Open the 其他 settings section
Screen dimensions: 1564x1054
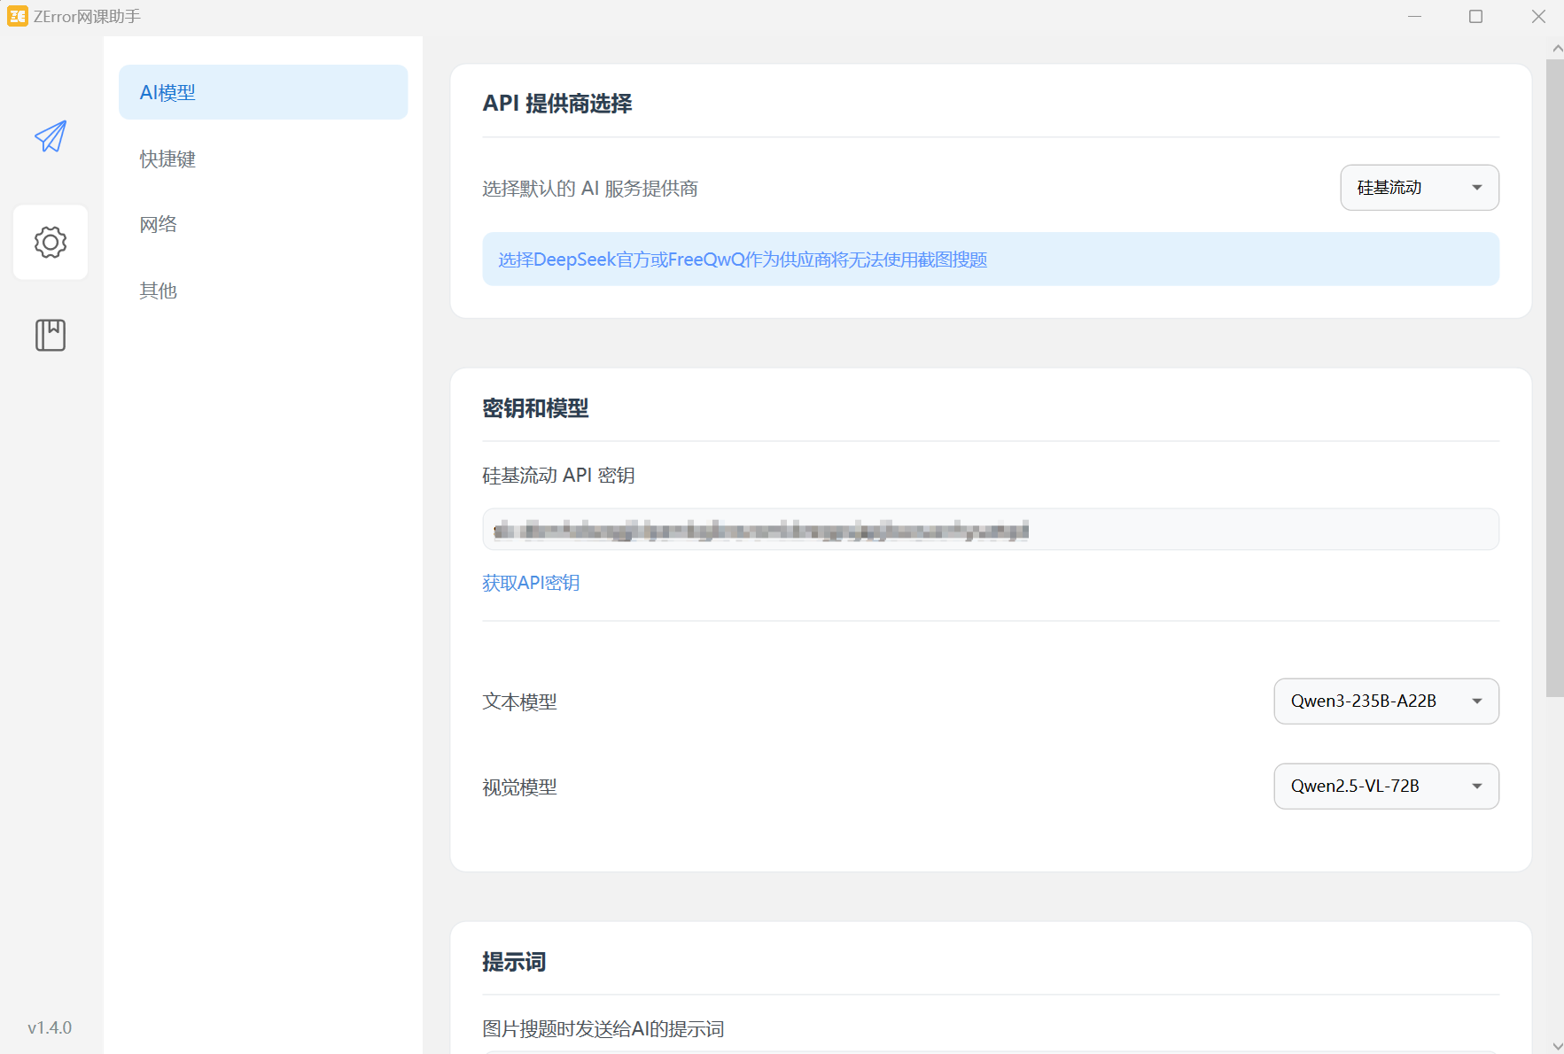coord(159,291)
